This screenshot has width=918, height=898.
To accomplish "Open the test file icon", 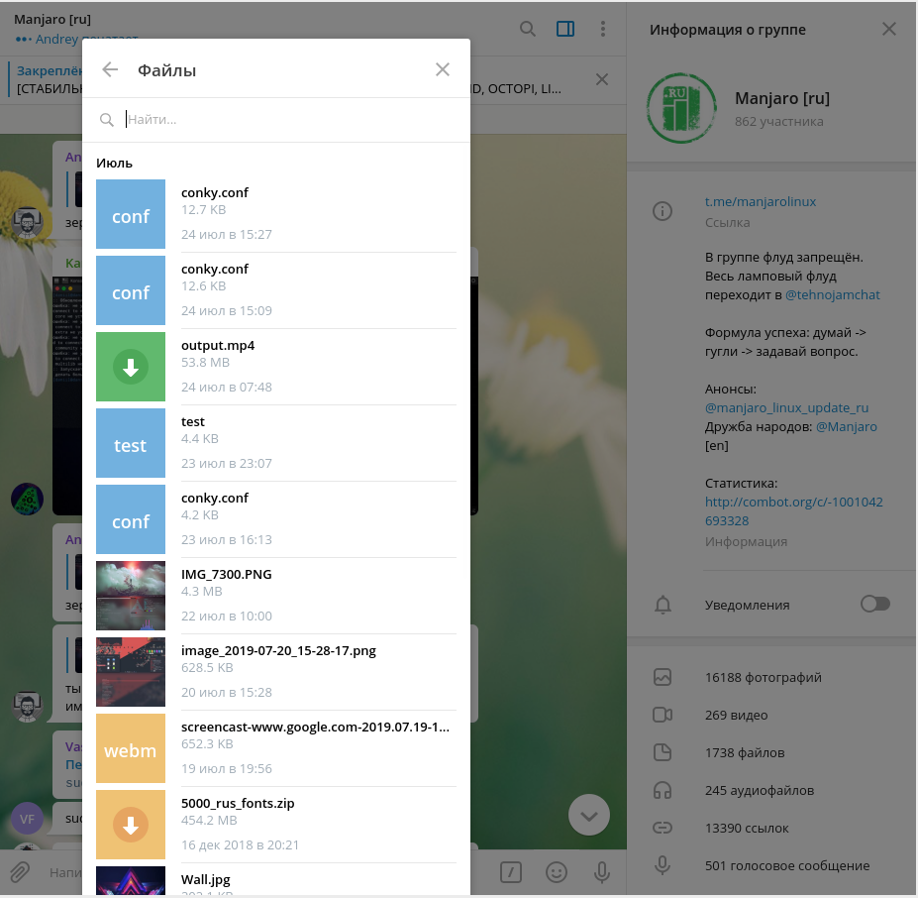I will [131, 443].
